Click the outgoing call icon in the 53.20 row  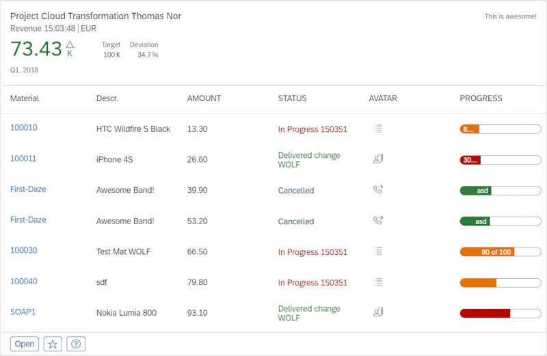(378, 220)
